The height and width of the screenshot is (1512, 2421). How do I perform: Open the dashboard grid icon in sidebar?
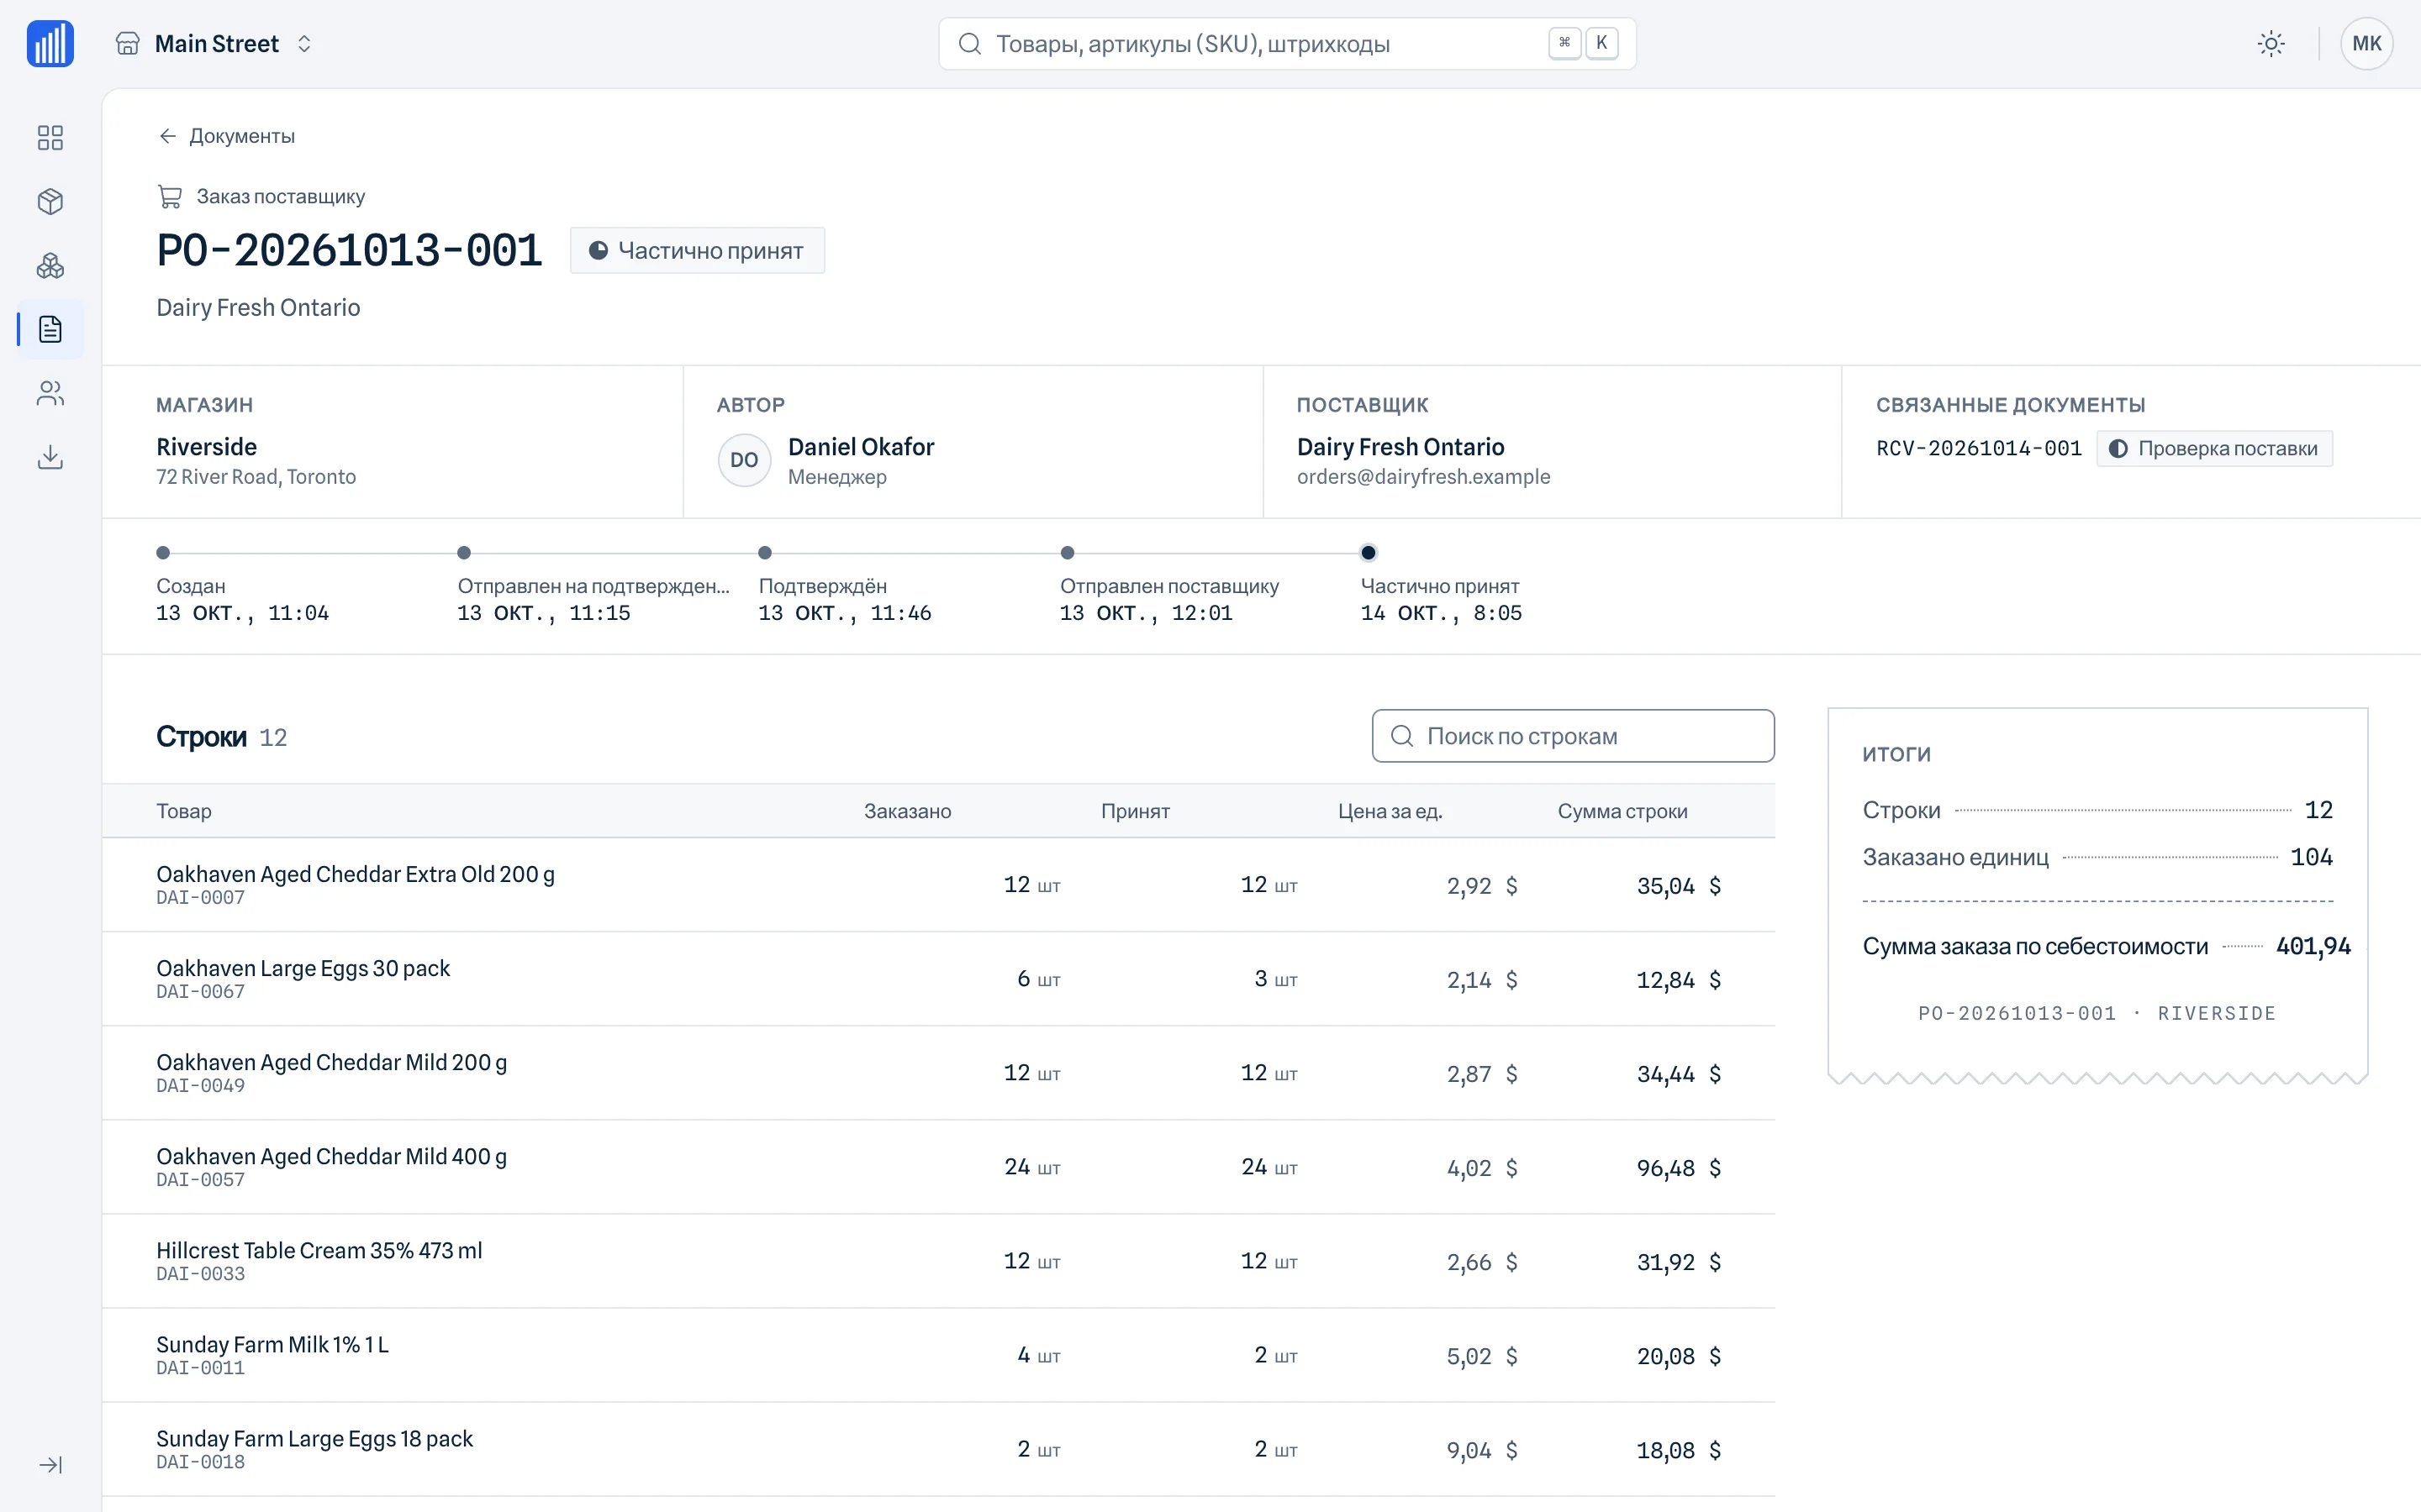coord(50,137)
